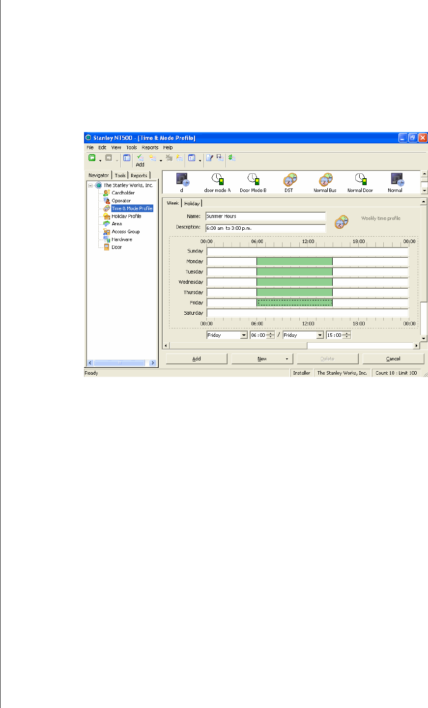Open Cardholder in the navigator tree
Image resolution: width=428 pixels, height=708 pixels.
(x=123, y=193)
